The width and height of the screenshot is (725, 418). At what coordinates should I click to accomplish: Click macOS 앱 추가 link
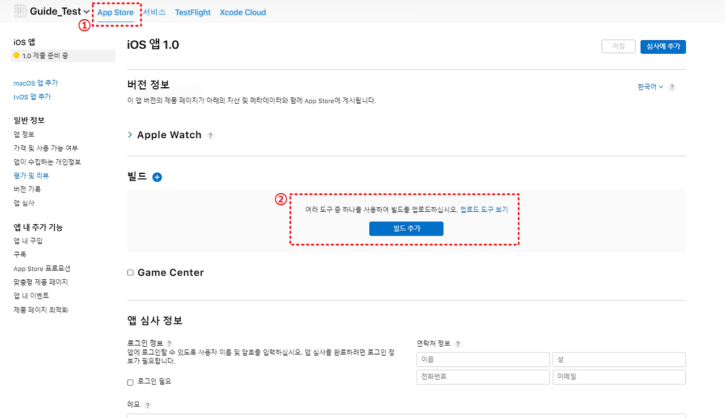tap(36, 83)
